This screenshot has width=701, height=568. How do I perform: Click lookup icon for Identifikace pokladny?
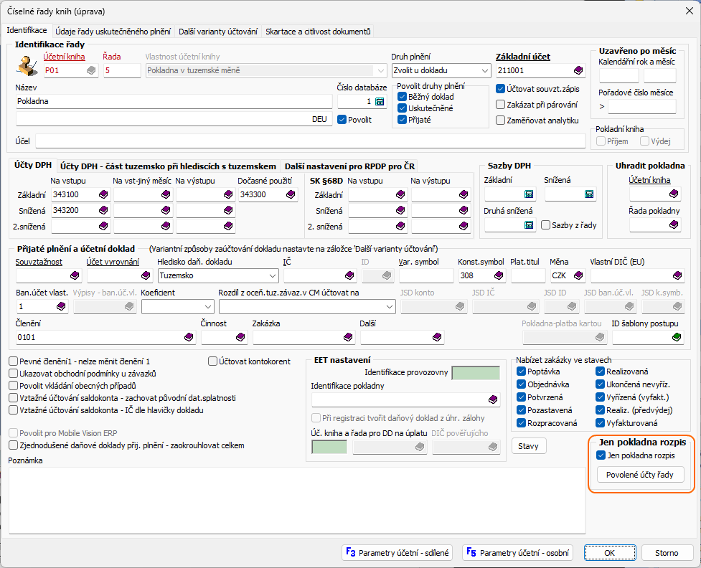492,399
